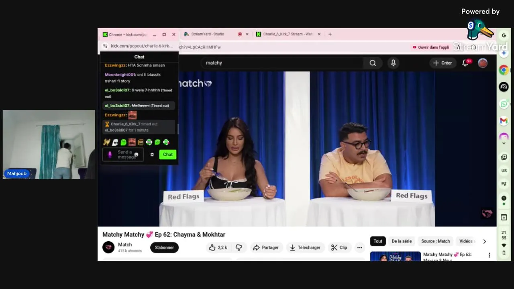Activate voice search microphone on YouTube
Screen dimensions: 514x289
(393, 63)
